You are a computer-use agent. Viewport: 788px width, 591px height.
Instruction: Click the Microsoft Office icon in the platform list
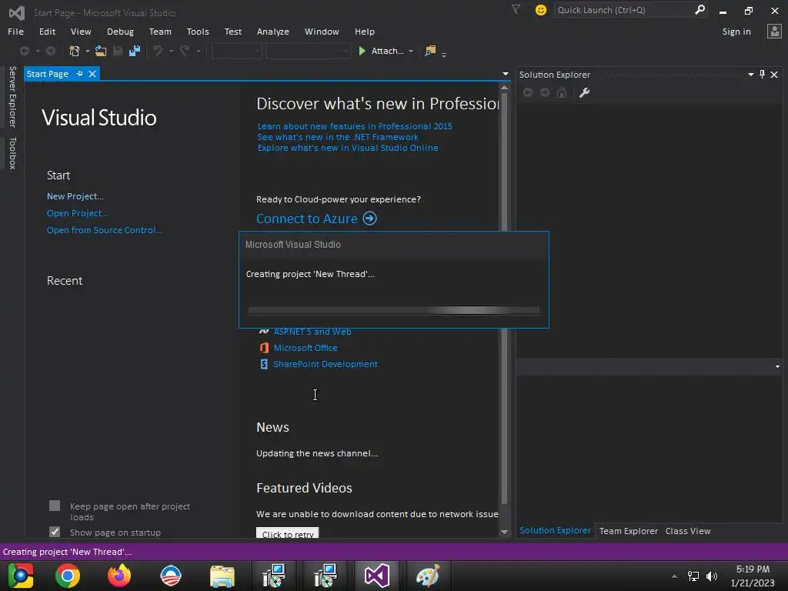point(264,348)
